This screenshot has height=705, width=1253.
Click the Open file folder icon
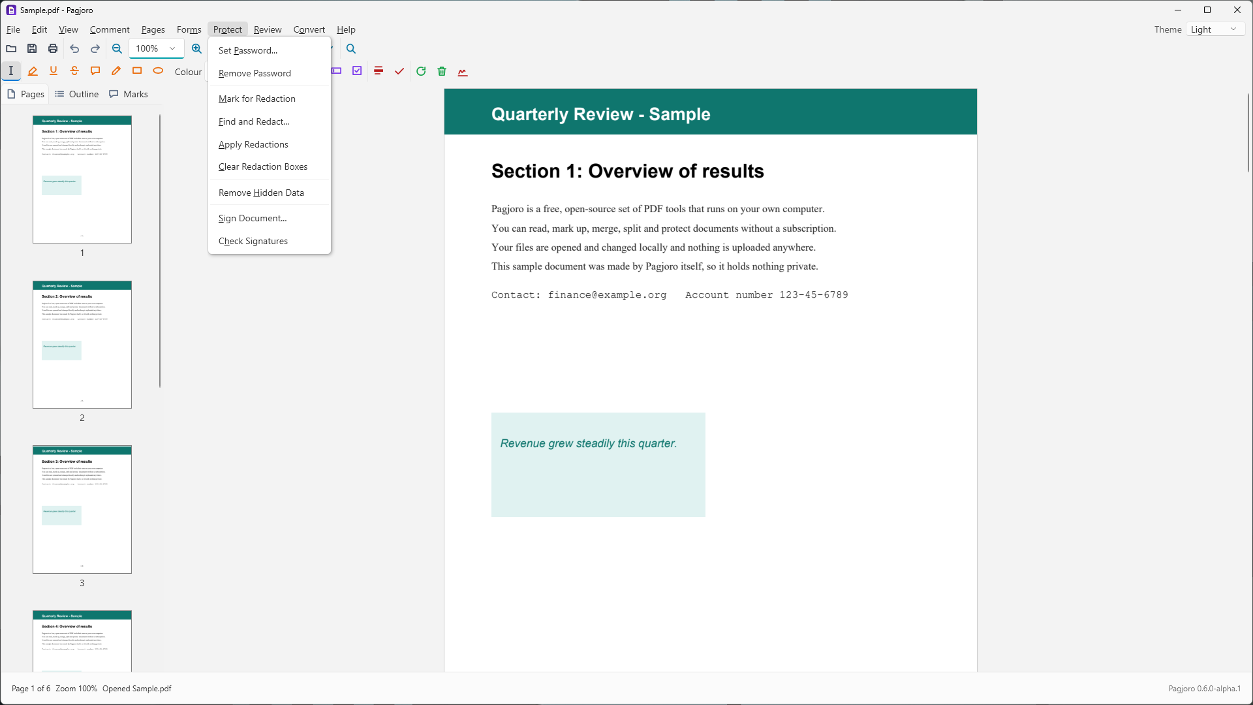pos(11,49)
